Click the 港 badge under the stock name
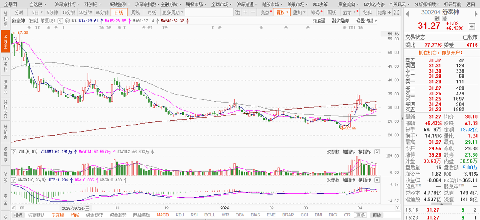 coord(444,18)
